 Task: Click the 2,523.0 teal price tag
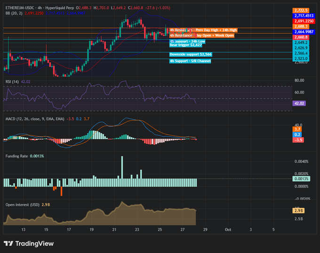(x=301, y=59)
